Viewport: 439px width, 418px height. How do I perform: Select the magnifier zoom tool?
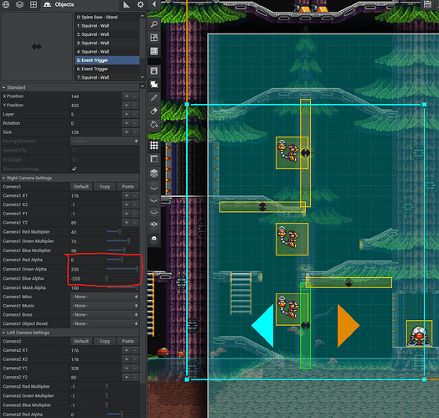pyautogui.click(x=154, y=24)
